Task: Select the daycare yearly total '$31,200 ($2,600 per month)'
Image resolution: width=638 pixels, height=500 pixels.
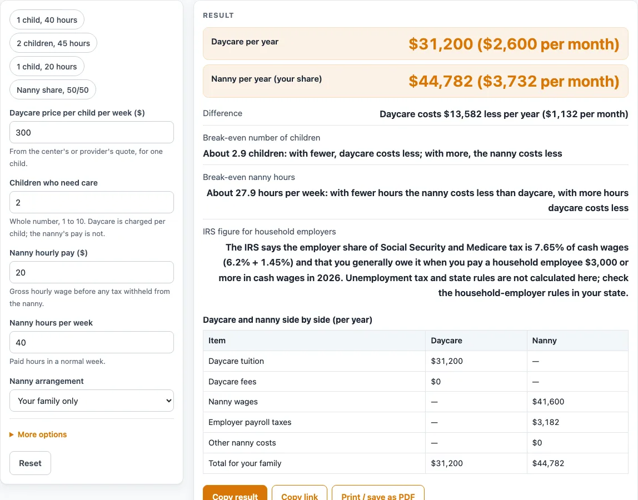Action: pyautogui.click(x=514, y=44)
